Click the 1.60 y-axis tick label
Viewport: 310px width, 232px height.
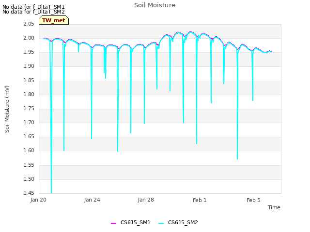pyautogui.click(x=29, y=151)
